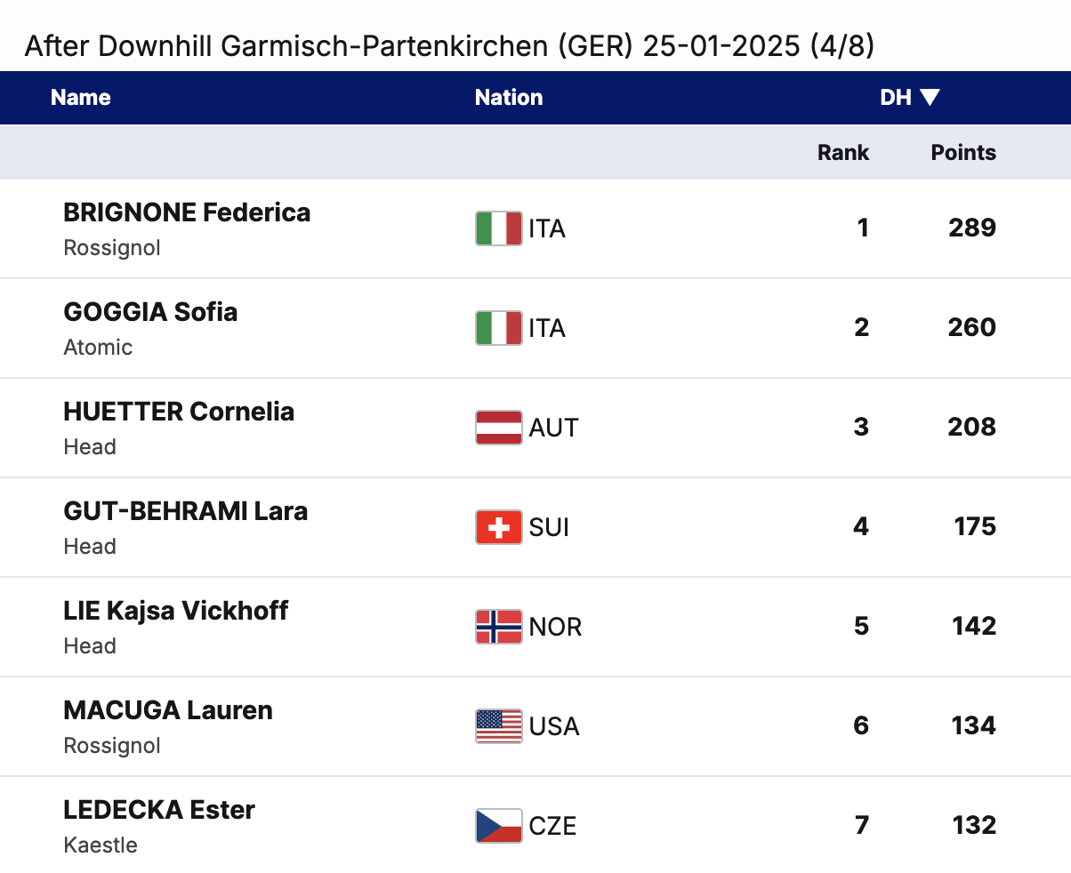Click the Rank sub-header
The height and width of the screenshot is (873, 1071).
coord(843,153)
